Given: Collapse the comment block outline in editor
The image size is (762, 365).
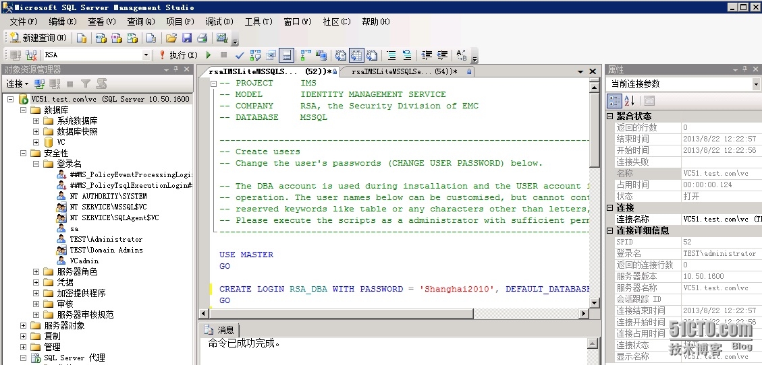Looking at the screenshot, I should 213,83.
